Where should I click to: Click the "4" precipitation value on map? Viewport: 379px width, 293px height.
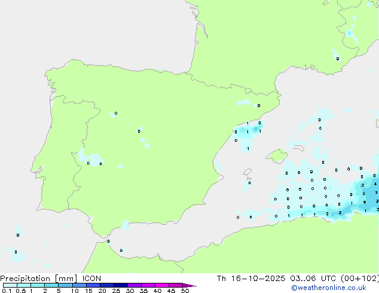[375, 184]
